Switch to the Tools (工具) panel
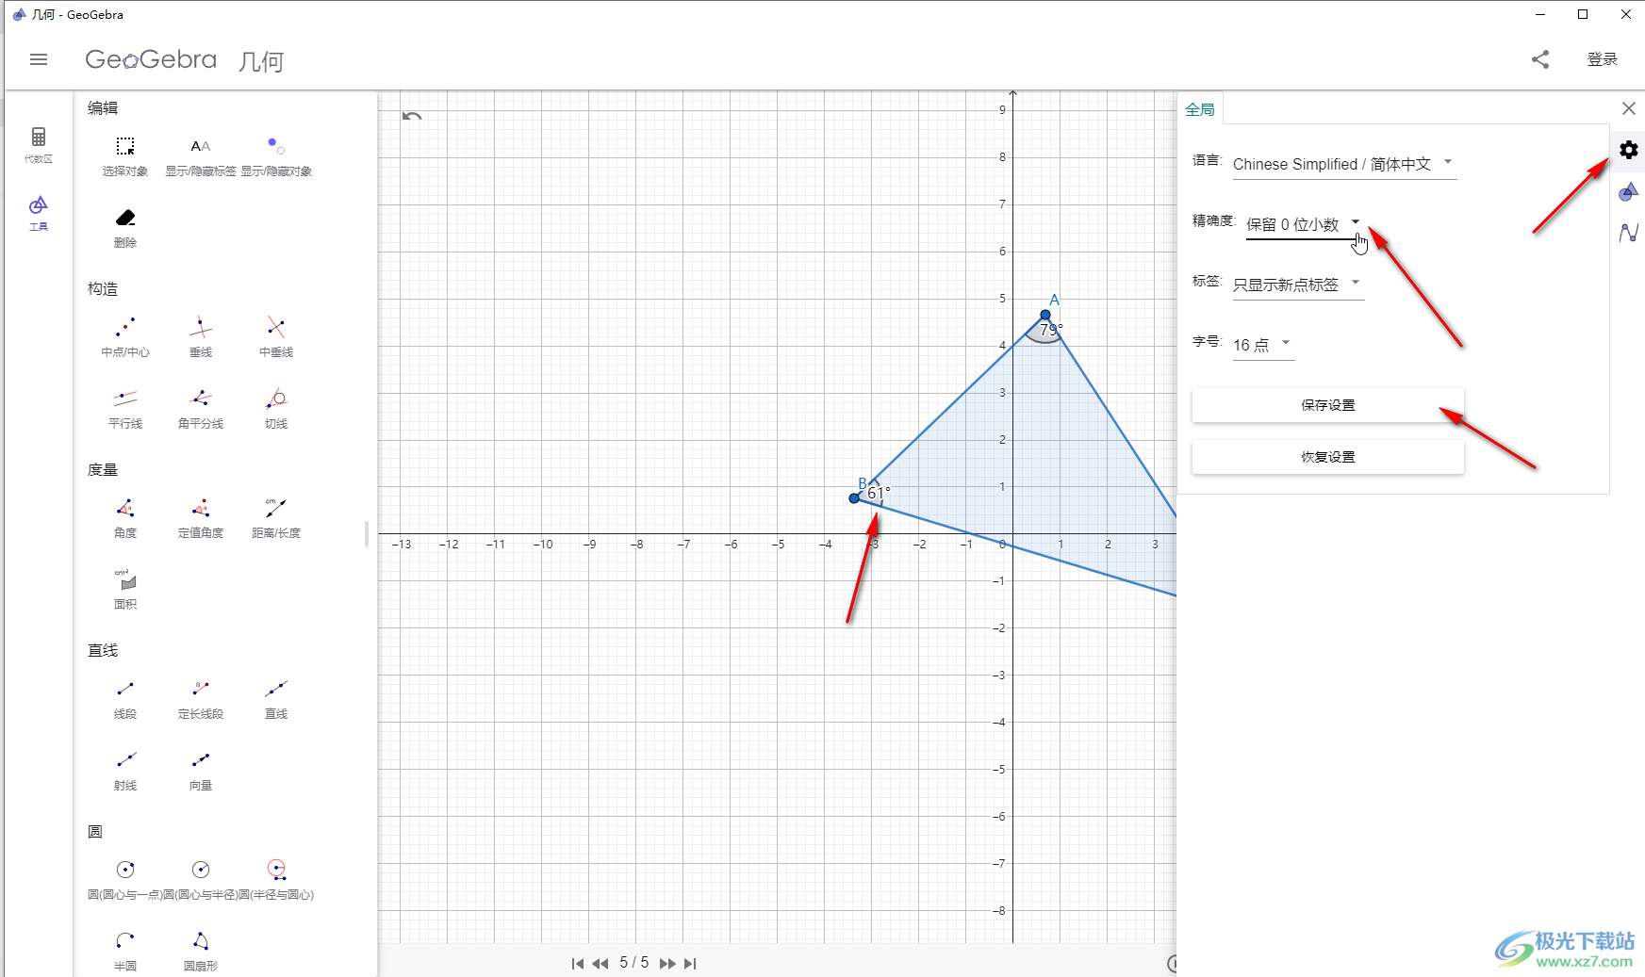This screenshot has height=977, width=1645. 39,213
